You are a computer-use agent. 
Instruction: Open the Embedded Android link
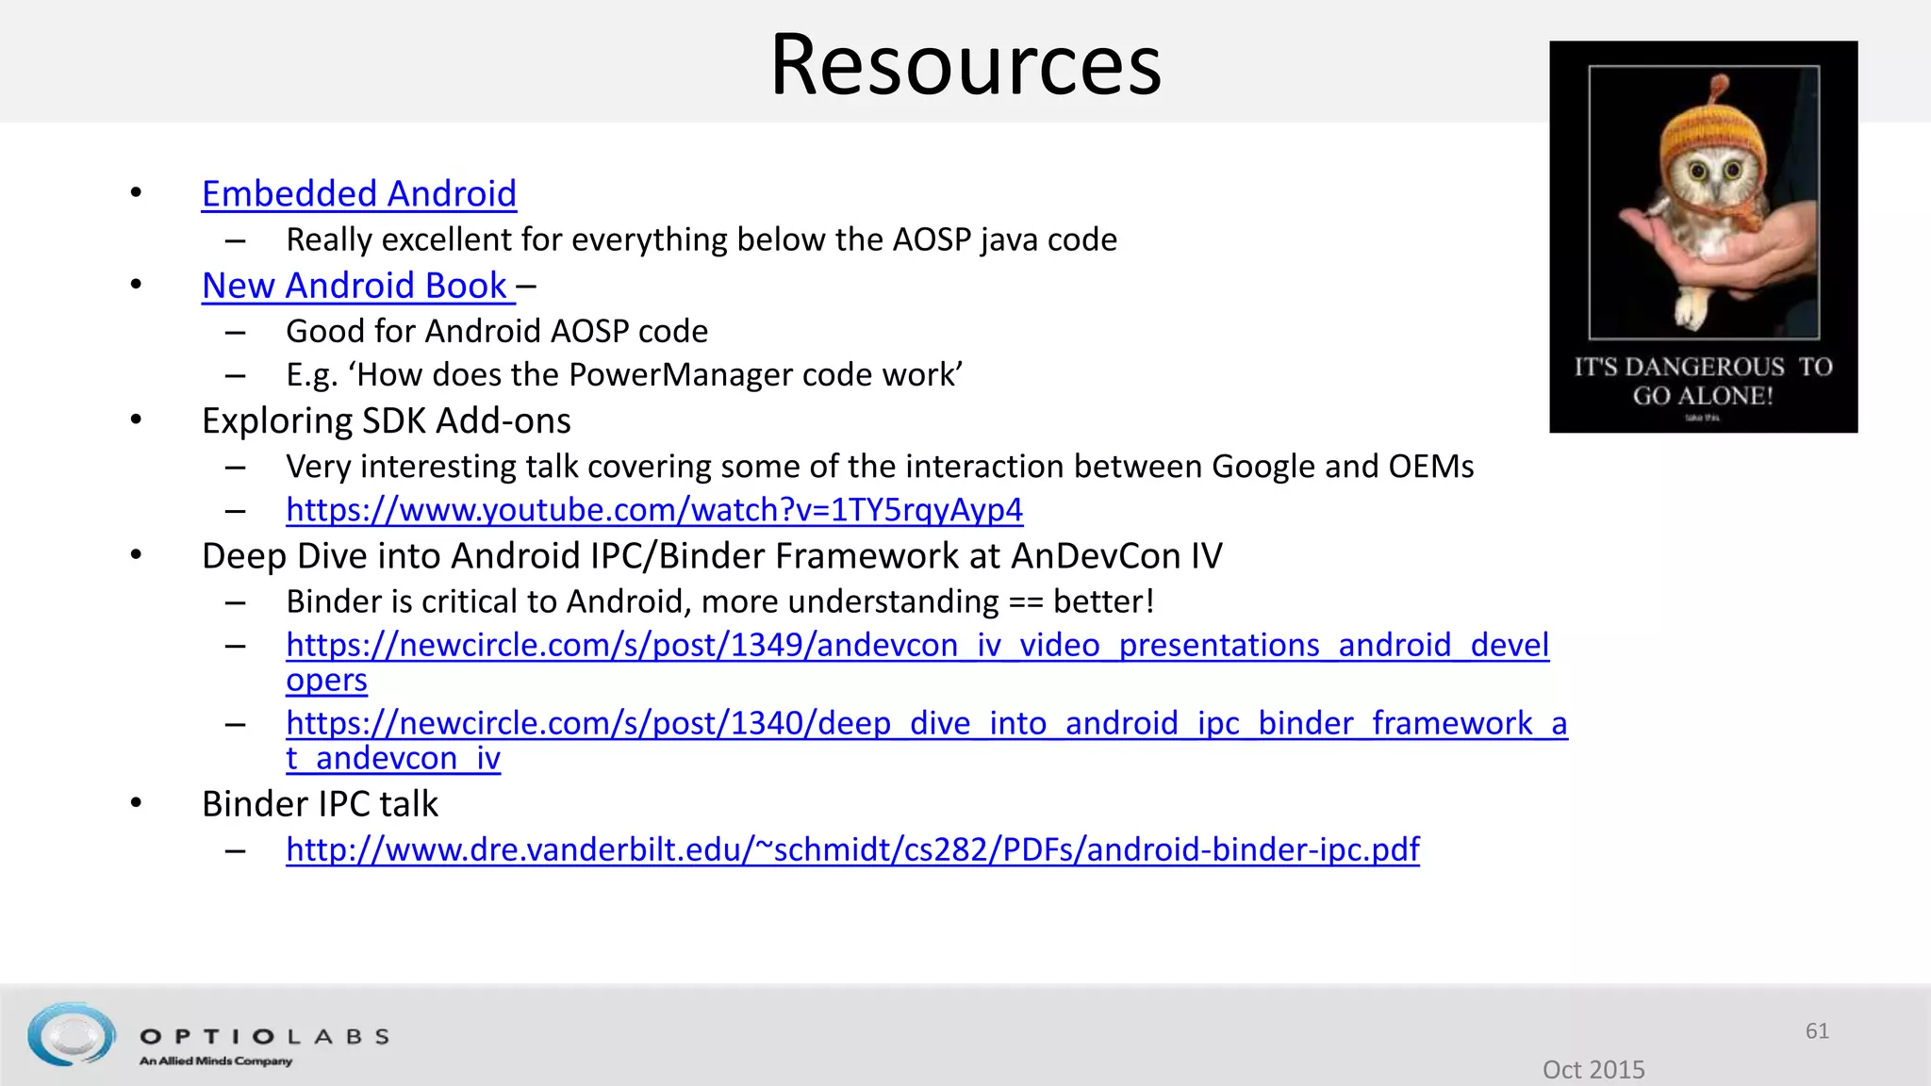click(x=359, y=194)
